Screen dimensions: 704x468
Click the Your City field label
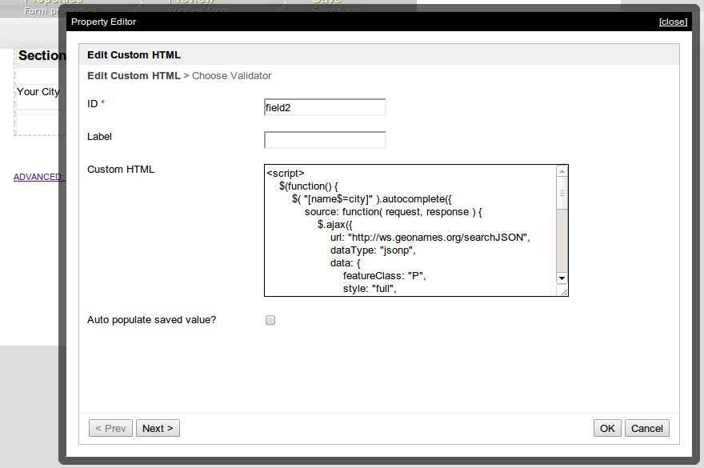(x=38, y=92)
